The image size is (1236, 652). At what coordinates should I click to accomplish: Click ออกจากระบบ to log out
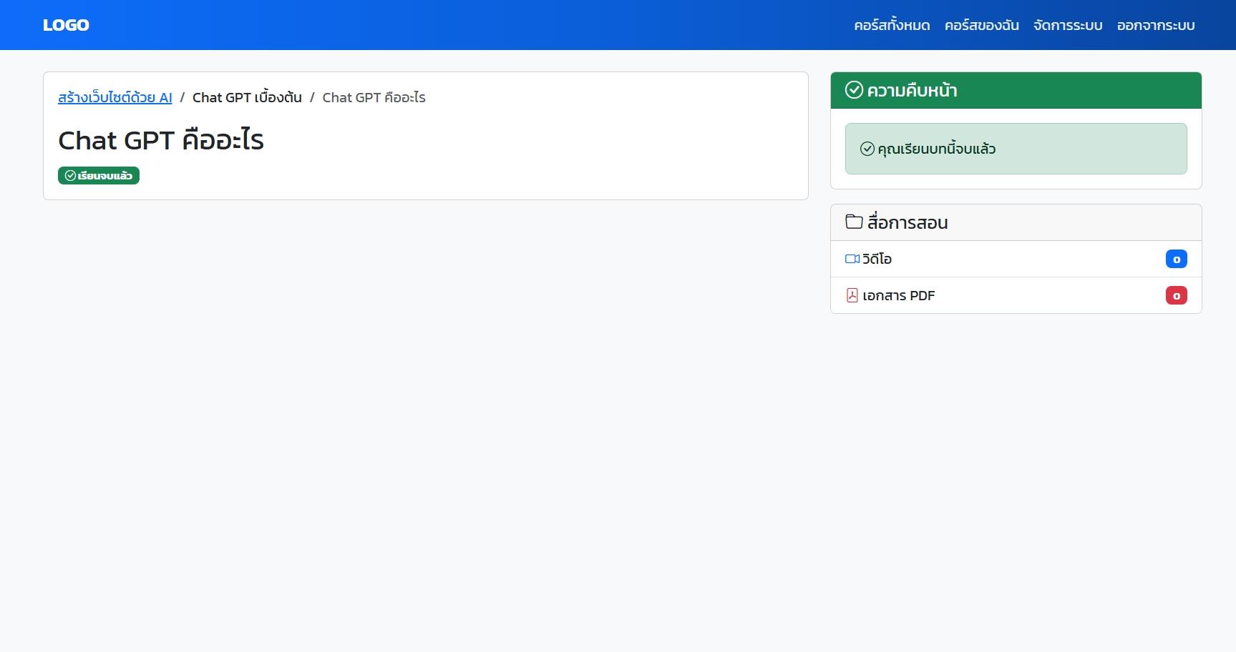[1156, 25]
